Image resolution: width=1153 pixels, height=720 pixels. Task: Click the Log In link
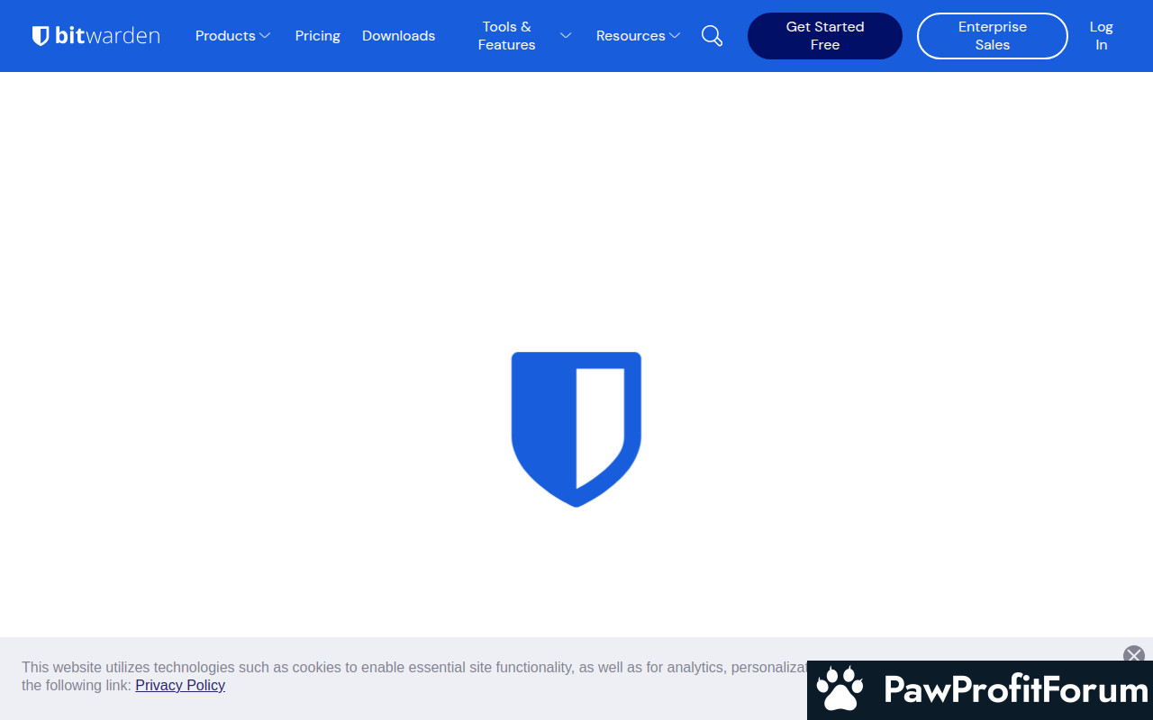tap(1101, 36)
